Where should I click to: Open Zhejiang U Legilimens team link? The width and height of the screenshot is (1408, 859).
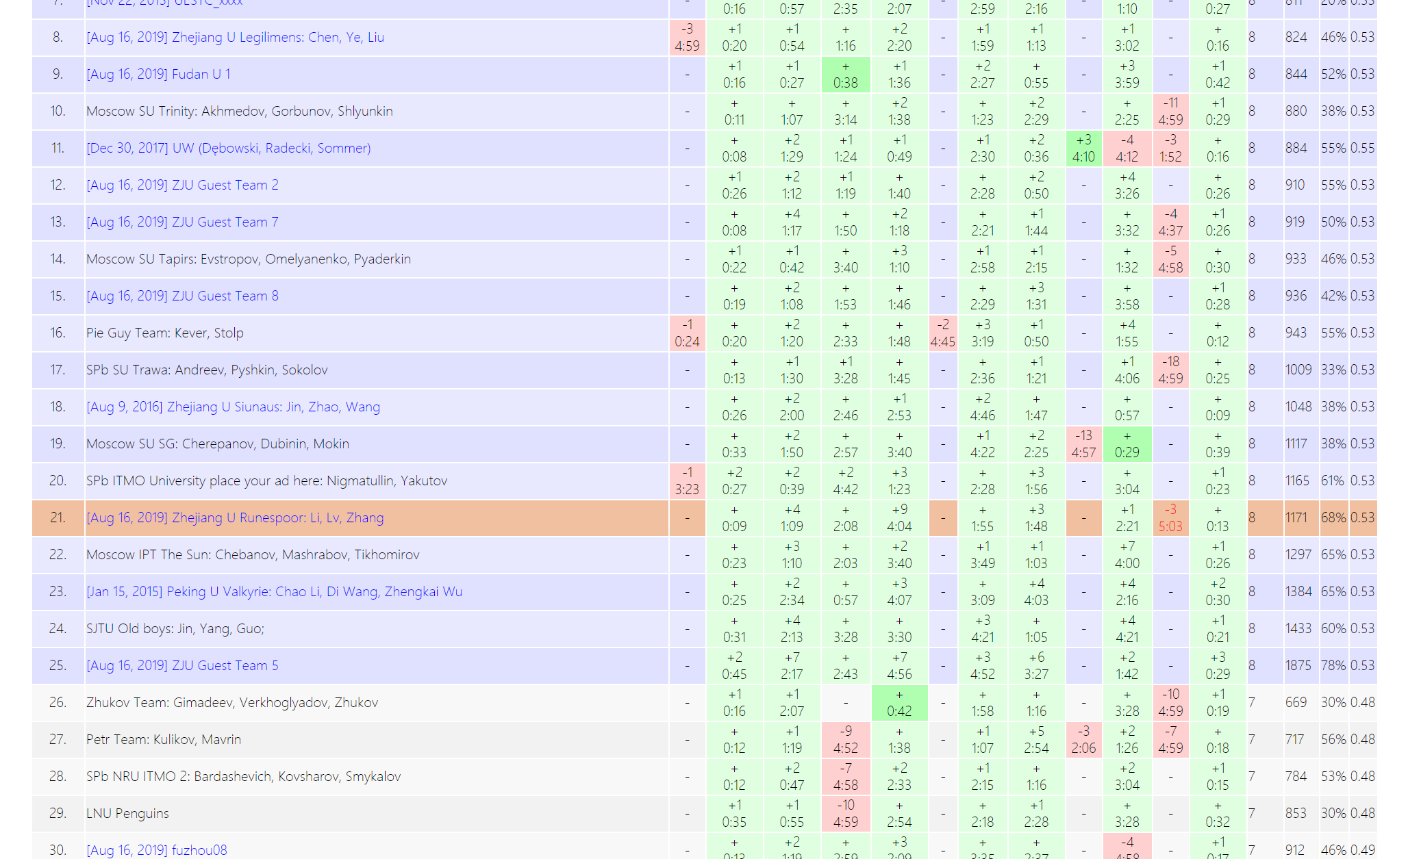click(235, 37)
